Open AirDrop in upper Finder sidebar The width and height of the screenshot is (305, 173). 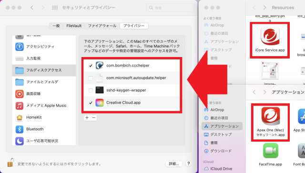[x=214, y=25]
